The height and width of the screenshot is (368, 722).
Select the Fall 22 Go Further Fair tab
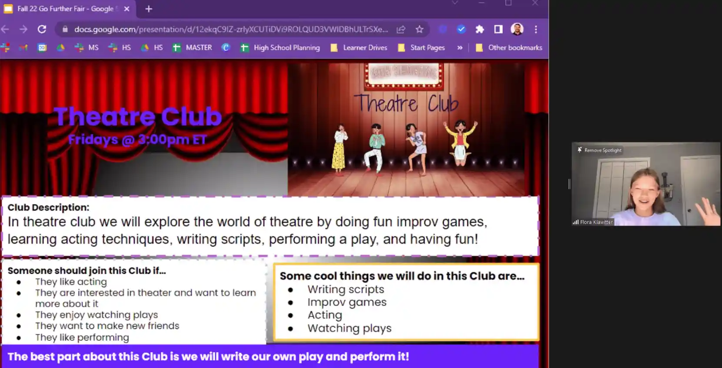point(65,9)
